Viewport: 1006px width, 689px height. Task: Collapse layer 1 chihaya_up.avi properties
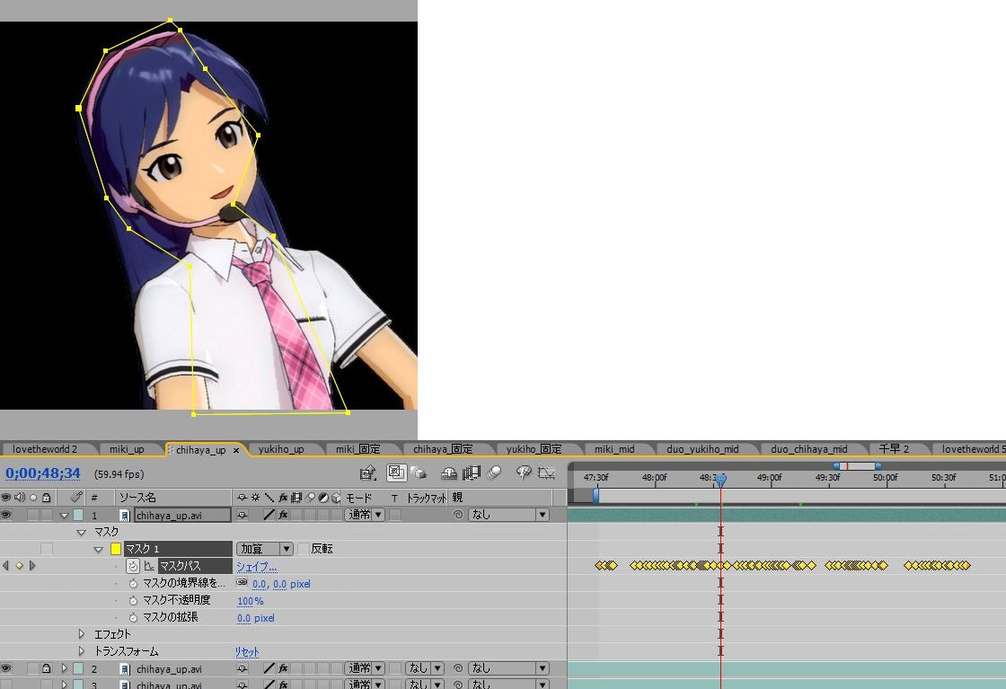pyautogui.click(x=64, y=515)
